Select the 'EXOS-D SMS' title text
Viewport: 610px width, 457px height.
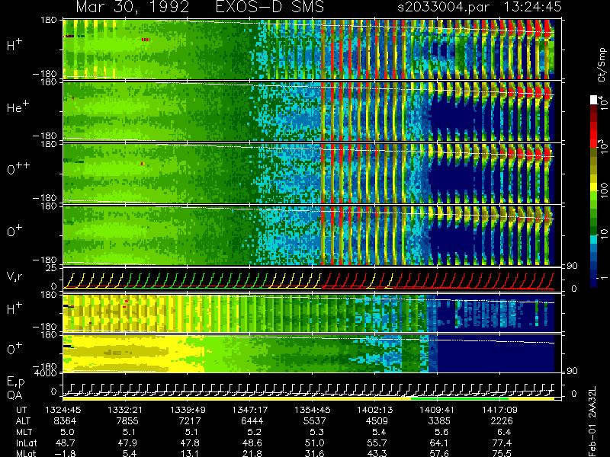coord(270,7)
